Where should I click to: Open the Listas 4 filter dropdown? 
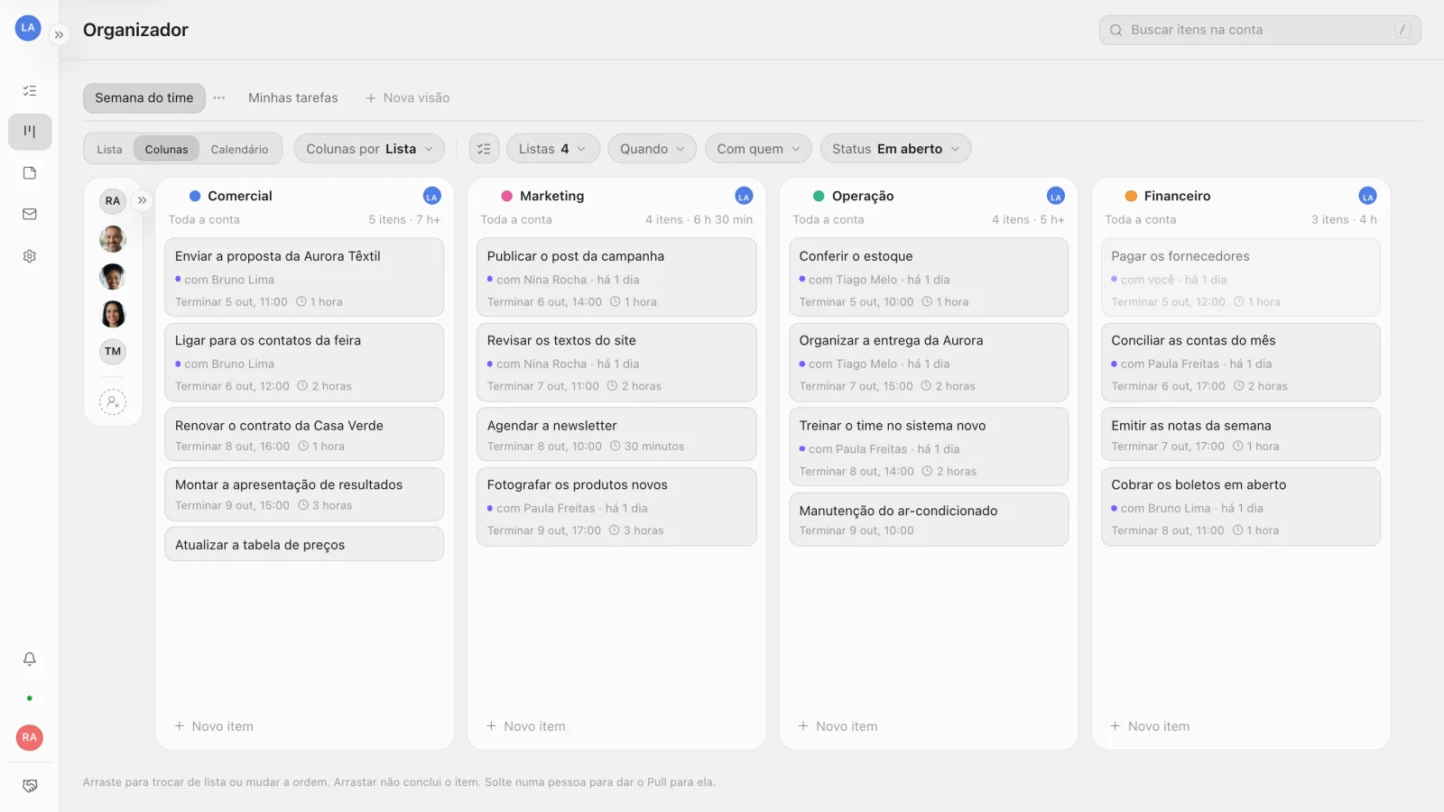coord(553,149)
